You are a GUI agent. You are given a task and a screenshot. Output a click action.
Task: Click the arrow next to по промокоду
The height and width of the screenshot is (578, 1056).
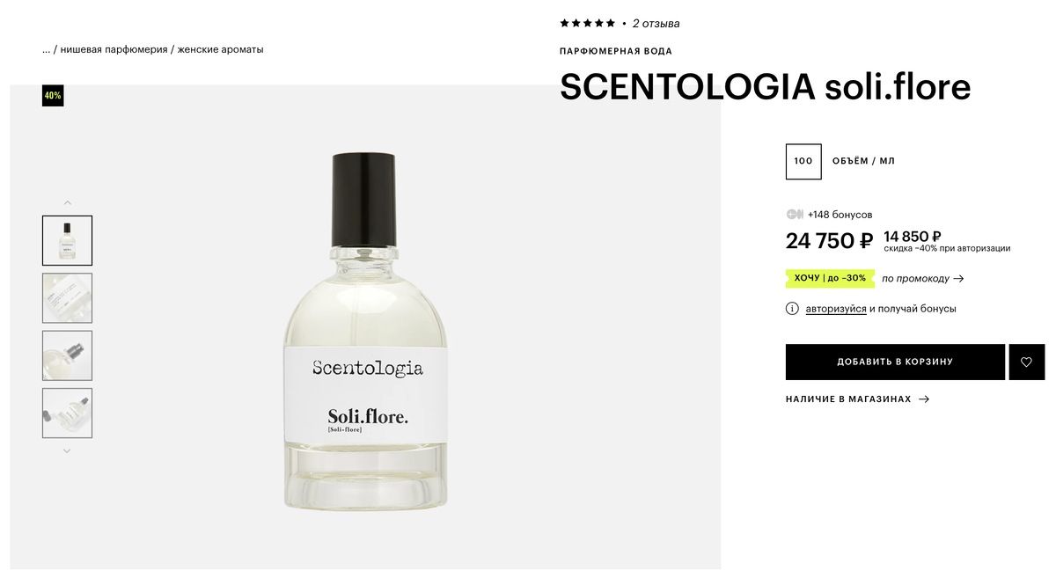[x=959, y=279]
